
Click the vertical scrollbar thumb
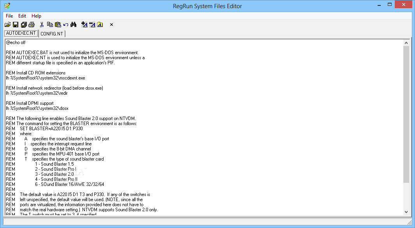pos(406,114)
